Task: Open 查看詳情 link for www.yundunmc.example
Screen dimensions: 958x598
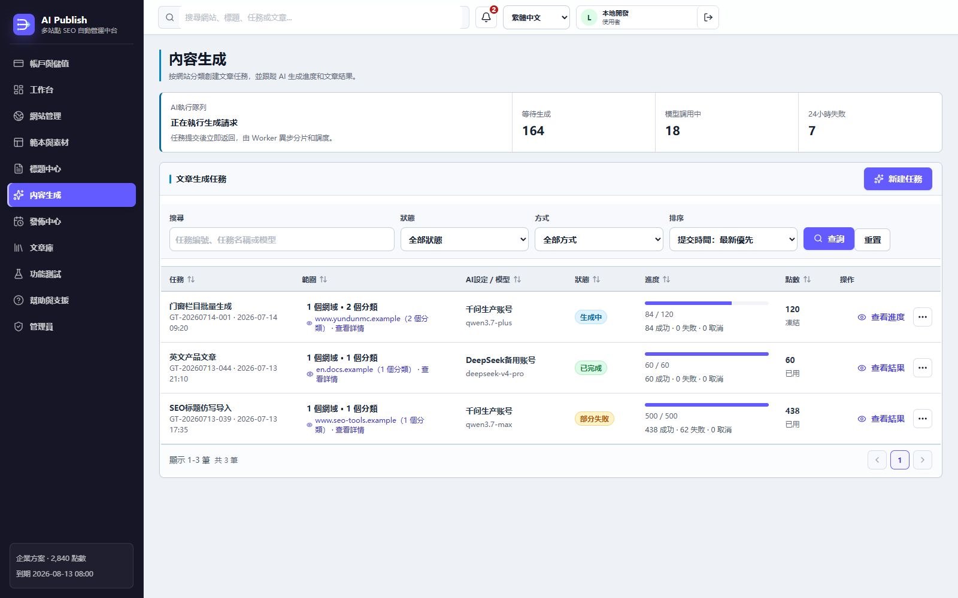Action: (350, 328)
